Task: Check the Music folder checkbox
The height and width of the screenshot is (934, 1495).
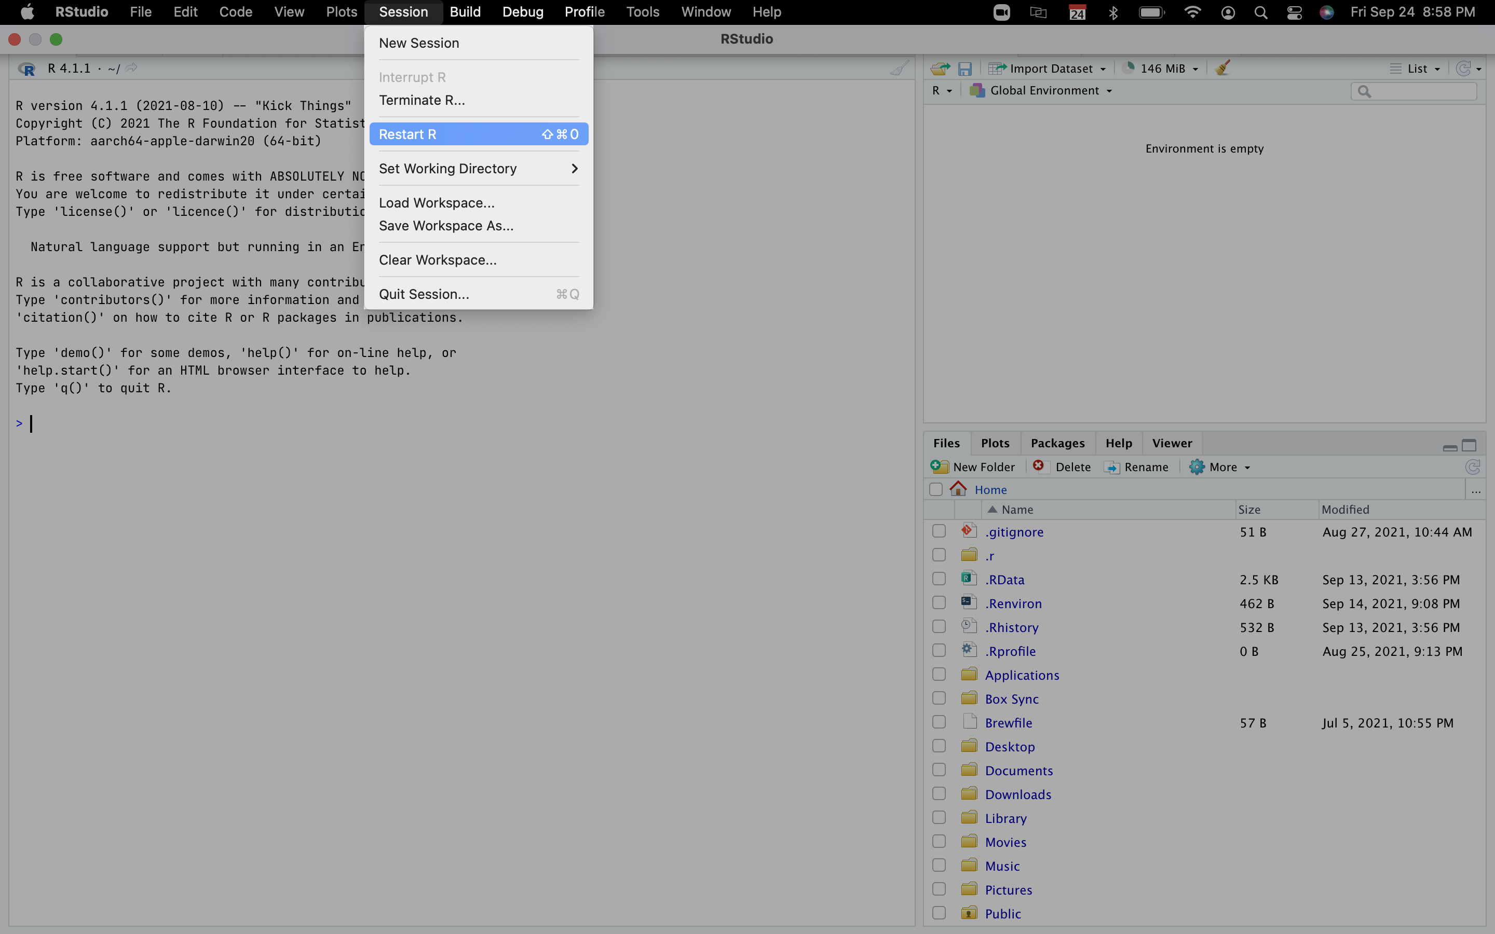Action: pos(939,866)
